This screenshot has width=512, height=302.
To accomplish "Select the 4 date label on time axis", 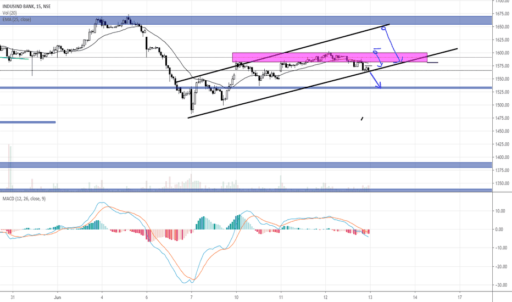I will (102, 298).
